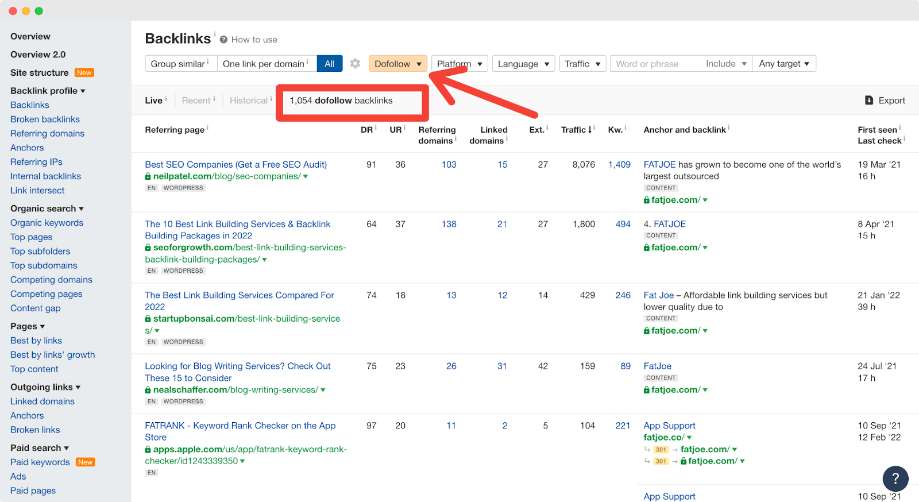Click the lock icon before startupbonsai.com URL

coord(148,319)
